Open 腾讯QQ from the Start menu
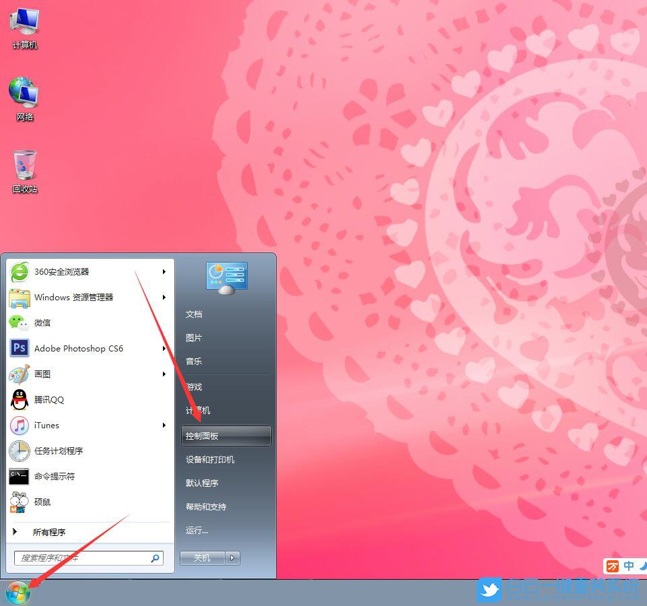 point(48,399)
